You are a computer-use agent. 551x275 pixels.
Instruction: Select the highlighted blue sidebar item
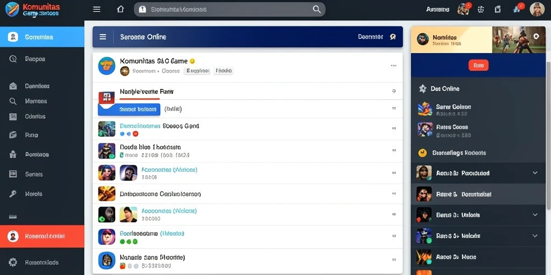42,37
